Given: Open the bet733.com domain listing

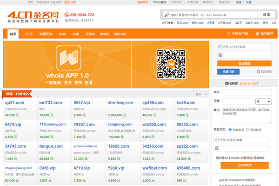Looking at the screenshot, I should pyautogui.click(x=51, y=103).
